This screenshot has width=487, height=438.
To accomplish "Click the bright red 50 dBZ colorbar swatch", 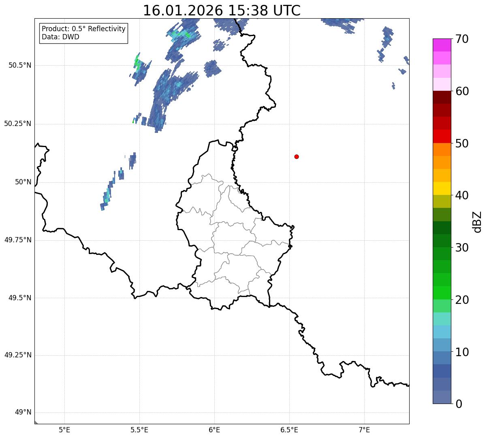I will (442, 137).
